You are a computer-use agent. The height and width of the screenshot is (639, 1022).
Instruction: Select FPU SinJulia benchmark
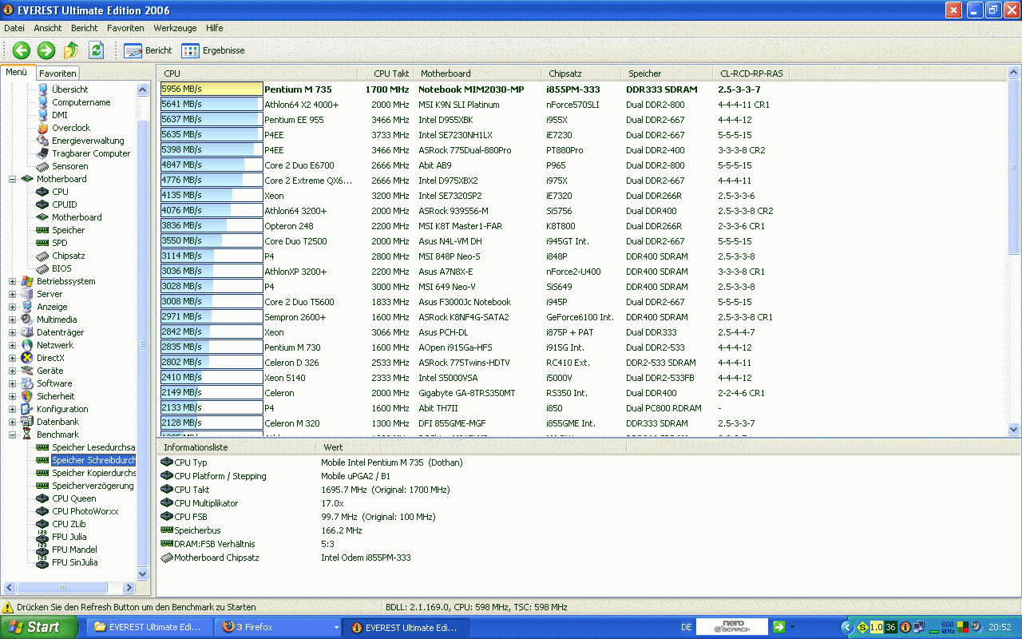click(75, 562)
